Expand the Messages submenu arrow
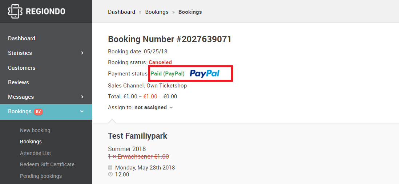This screenshot has height=184, width=399. (x=82, y=97)
